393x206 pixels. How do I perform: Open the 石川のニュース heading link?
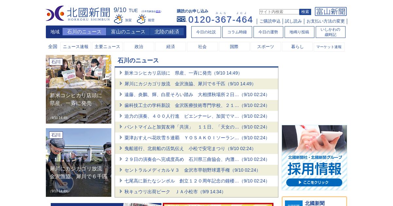pos(138,60)
